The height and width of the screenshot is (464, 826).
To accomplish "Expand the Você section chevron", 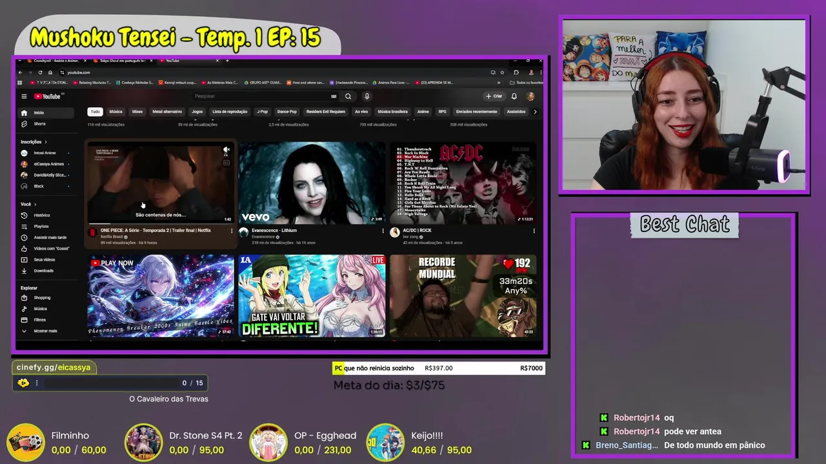I will point(35,204).
